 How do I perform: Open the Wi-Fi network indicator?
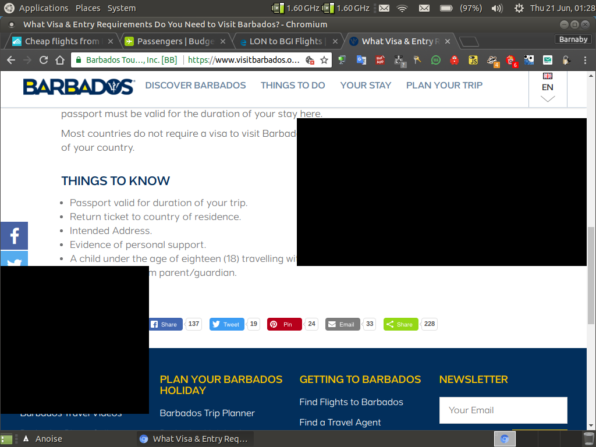tap(402, 8)
